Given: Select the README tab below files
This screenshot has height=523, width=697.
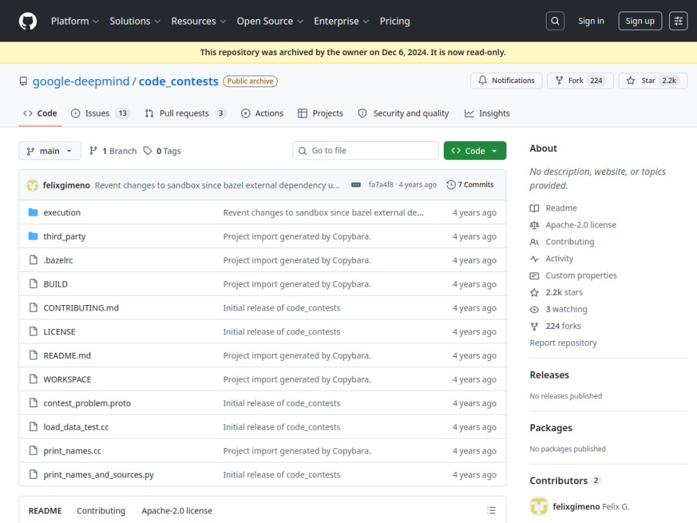Looking at the screenshot, I should pos(45,511).
